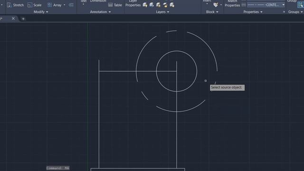Expand the Block panel
Image resolution: width=304 pixels, height=171 pixels.
pos(212,12)
